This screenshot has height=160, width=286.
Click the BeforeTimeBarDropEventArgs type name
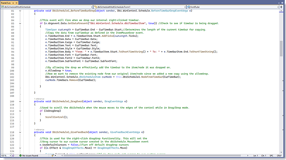coord(169,11)
